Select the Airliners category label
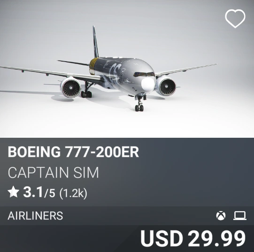Image resolution: width=254 pixels, height=252 pixels. [35, 216]
